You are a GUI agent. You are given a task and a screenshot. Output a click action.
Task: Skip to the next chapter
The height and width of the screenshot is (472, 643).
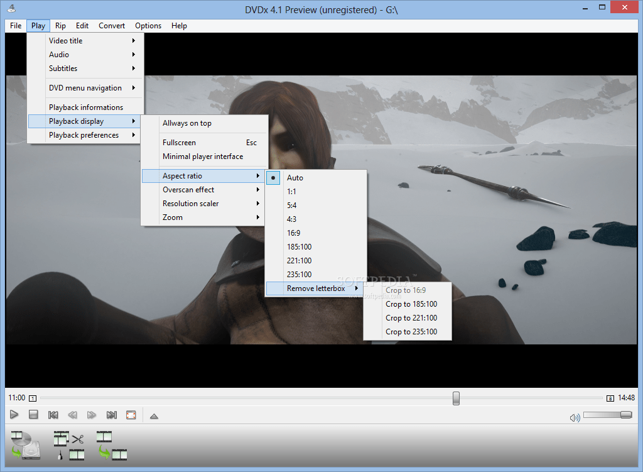point(111,415)
